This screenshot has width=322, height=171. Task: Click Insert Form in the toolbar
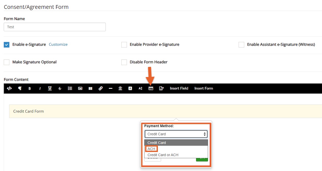(x=204, y=88)
